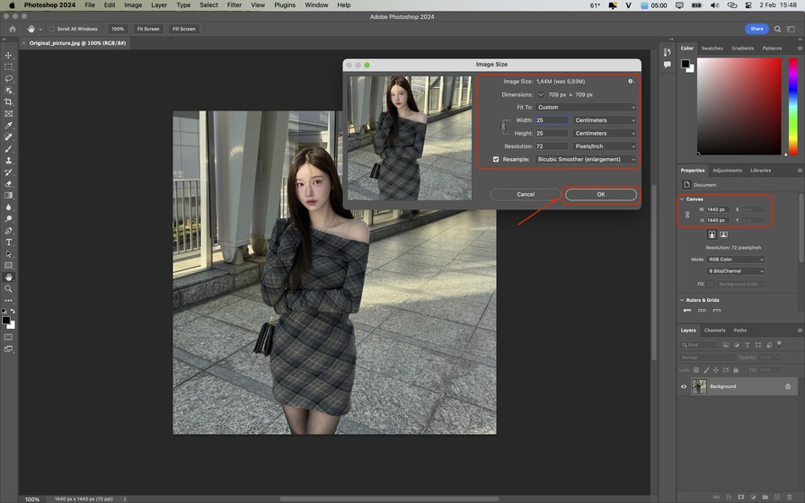
Task: Switch to the Channels tab
Action: pos(714,331)
